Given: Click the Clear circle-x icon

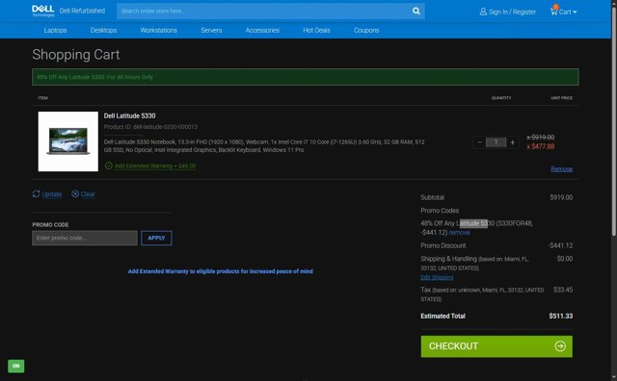Looking at the screenshot, I should [75, 193].
